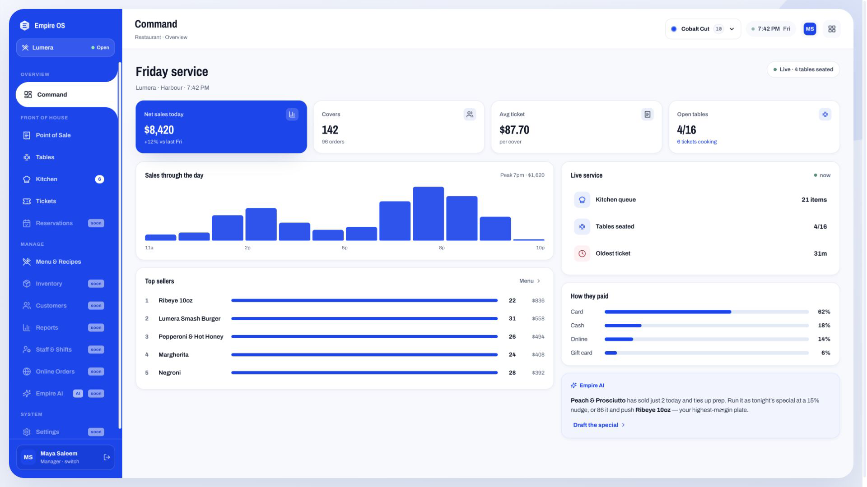
Task: Open the Menu chevron link in Top sellers
Action: [530, 281]
